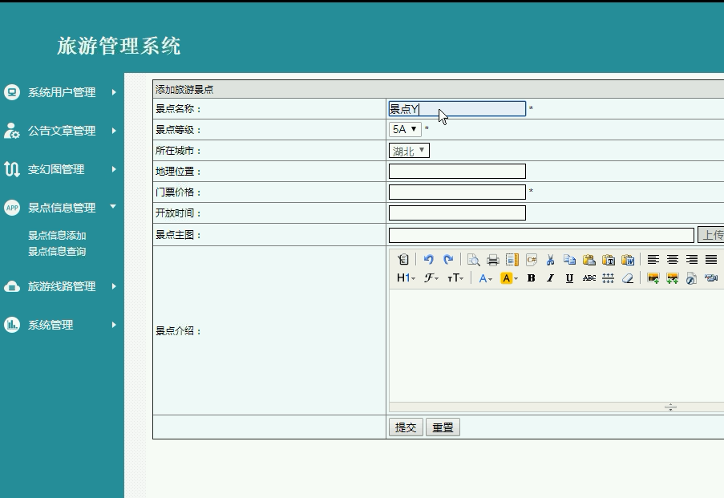Open the 景点等级 5A dropdown

click(405, 129)
